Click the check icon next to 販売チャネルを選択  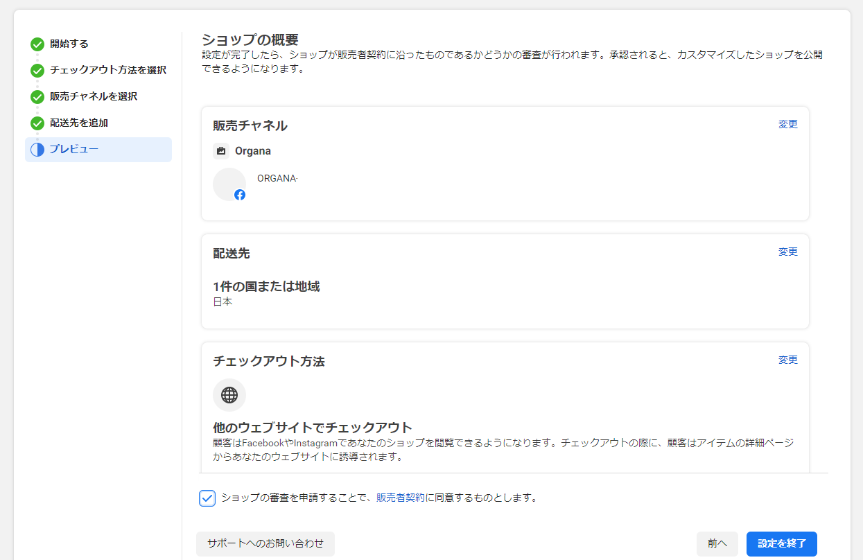(37, 96)
